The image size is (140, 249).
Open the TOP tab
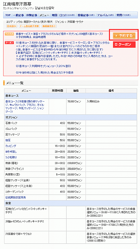pyautogui.click(x=8, y=15)
